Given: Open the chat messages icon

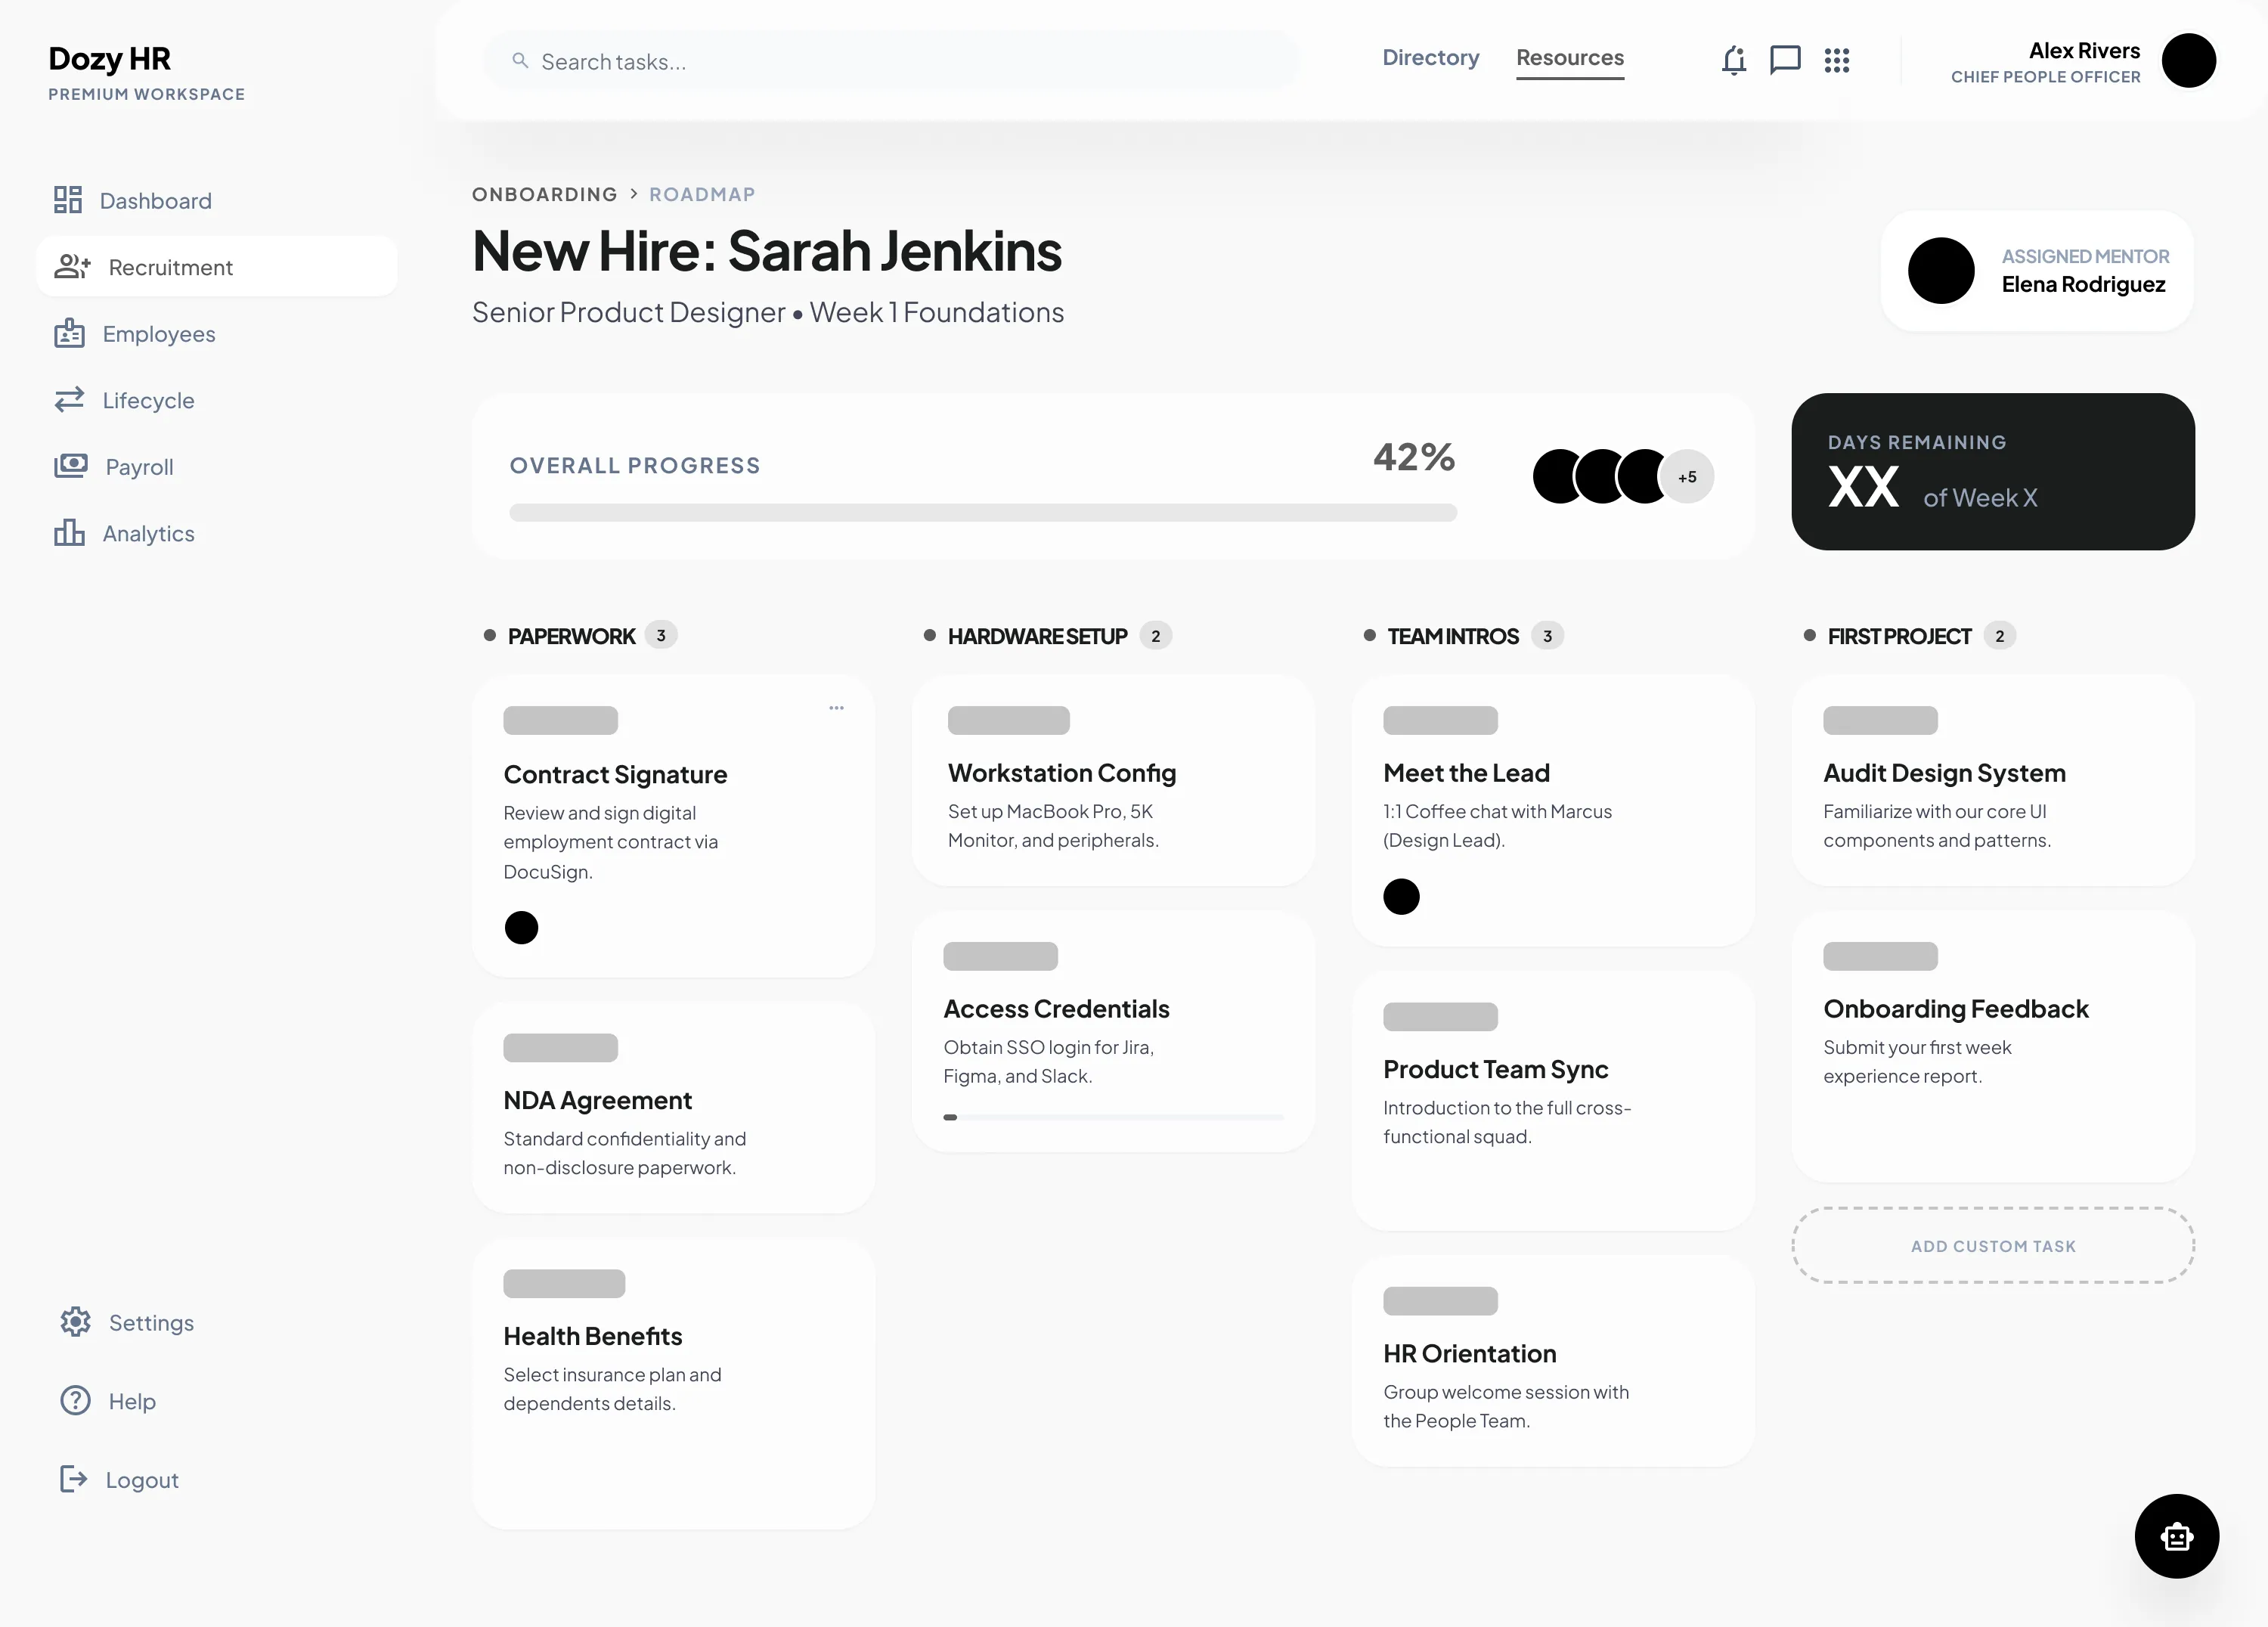Looking at the screenshot, I should click(x=1785, y=60).
